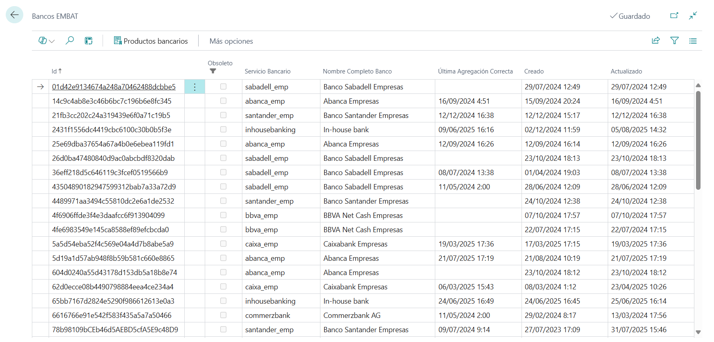Open Actualizado column header menu
The height and width of the screenshot is (342, 714).
tap(626, 71)
